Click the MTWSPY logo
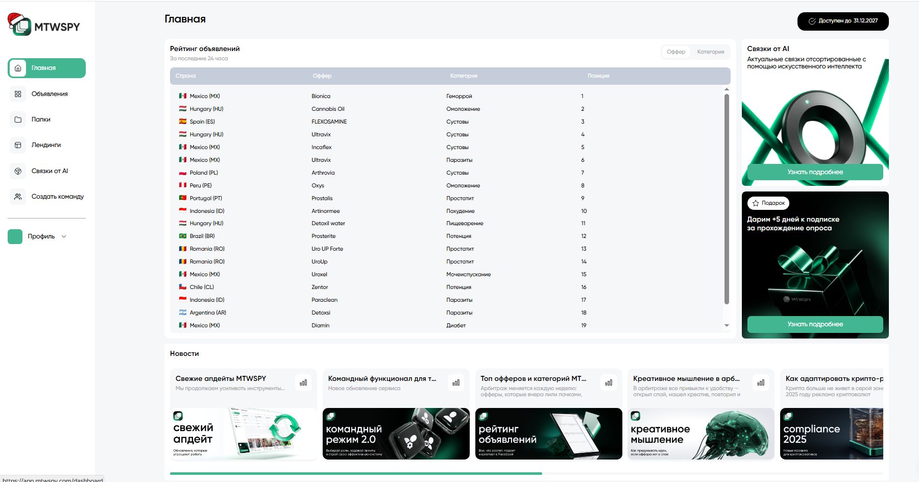The height and width of the screenshot is (482, 919). pos(44,26)
